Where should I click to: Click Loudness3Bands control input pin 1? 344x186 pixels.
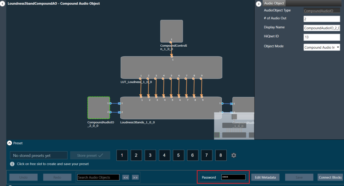(141, 97)
